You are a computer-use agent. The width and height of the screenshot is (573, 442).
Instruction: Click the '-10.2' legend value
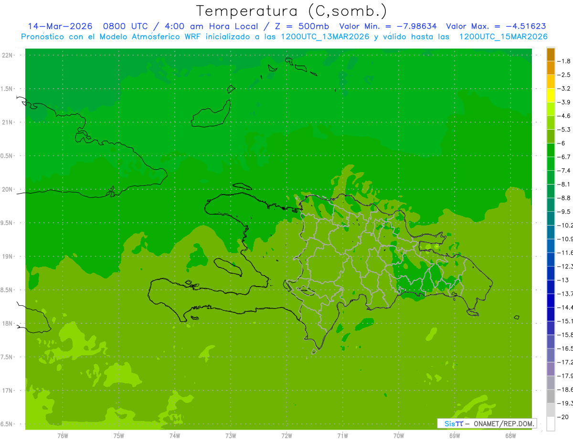(565, 225)
